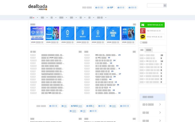Open the left list post mentioning SBS

tap(52, 93)
